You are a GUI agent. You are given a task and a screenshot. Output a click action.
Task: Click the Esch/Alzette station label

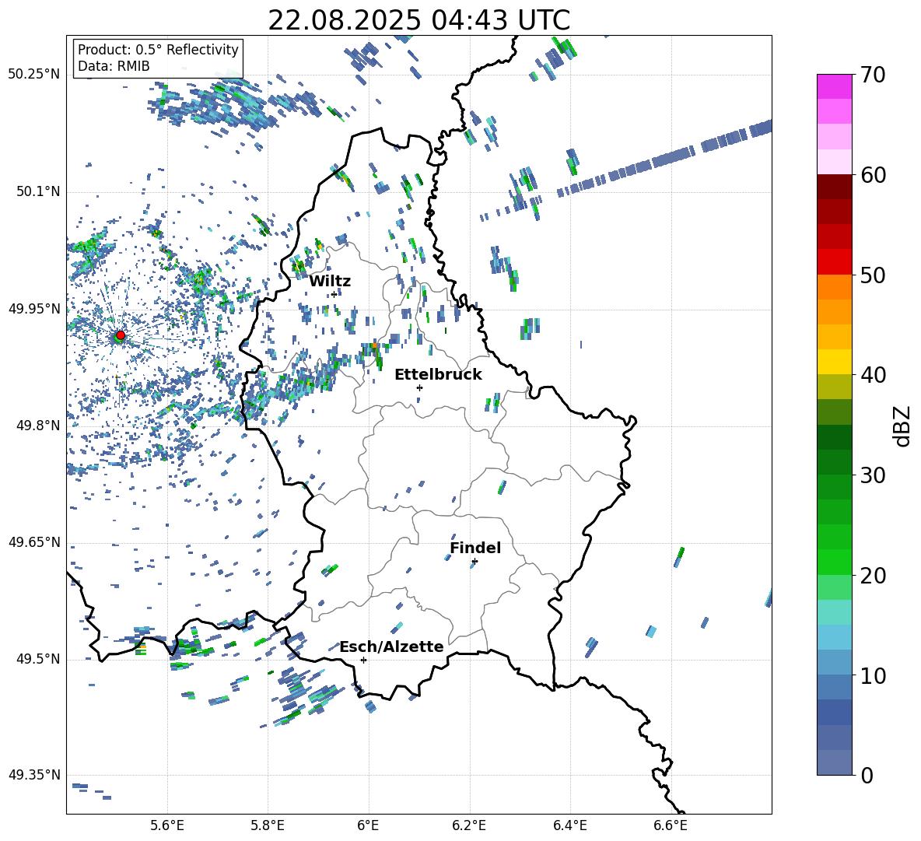click(391, 647)
